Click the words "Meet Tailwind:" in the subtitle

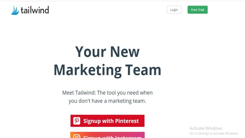79,93
